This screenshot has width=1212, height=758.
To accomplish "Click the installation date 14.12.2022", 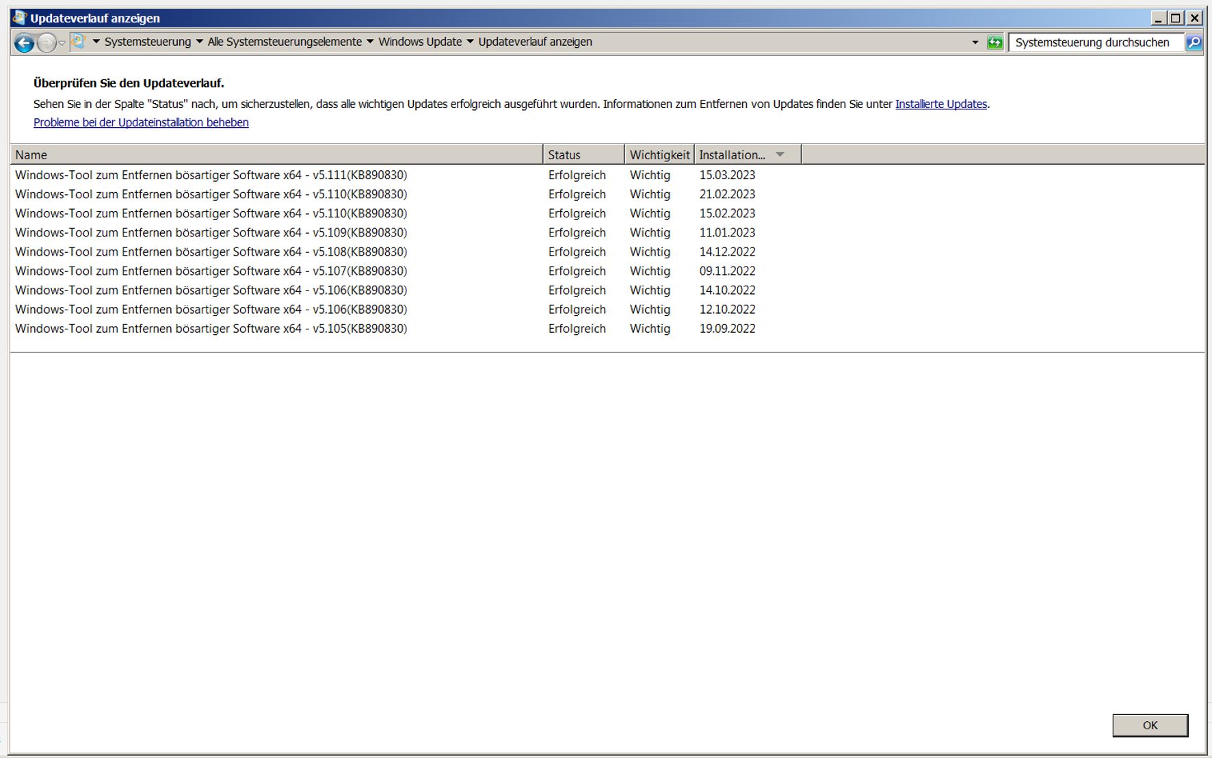I will [x=727, y=252].
